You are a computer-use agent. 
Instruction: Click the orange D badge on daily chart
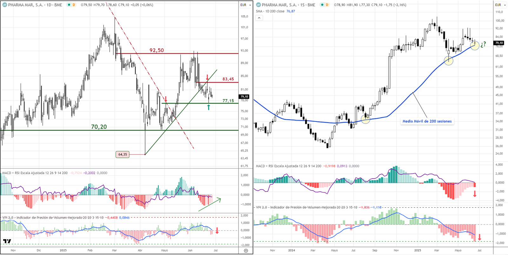[74, 5]
